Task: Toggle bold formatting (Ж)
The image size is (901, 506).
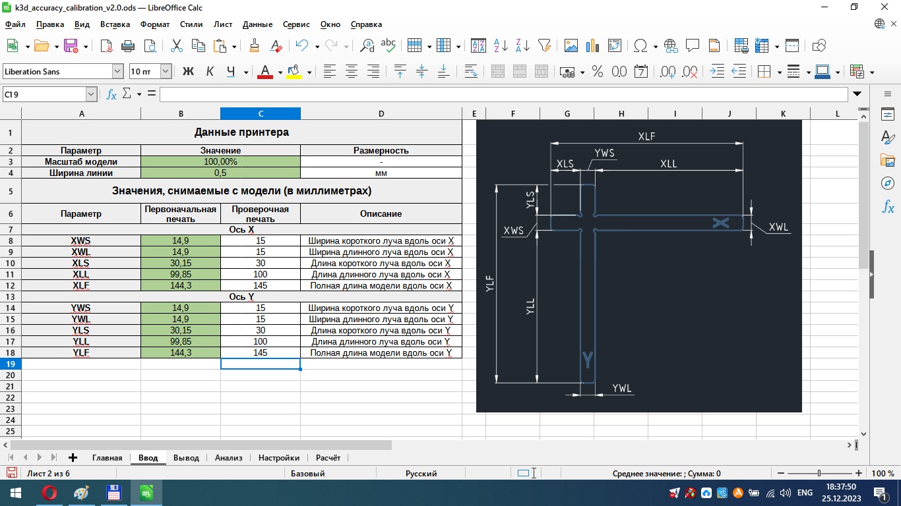Action: tap(188, 71)
